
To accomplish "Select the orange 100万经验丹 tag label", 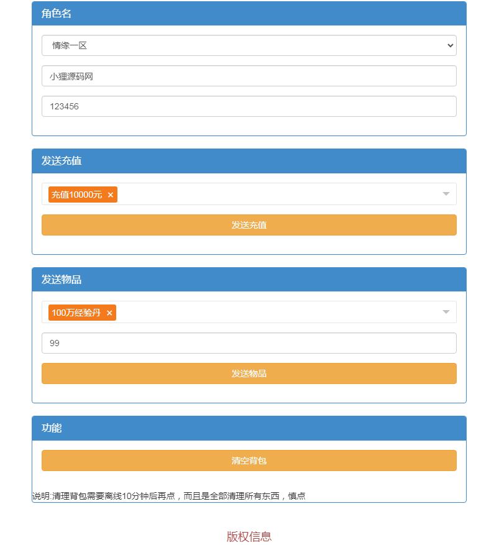I will point(76,313).
